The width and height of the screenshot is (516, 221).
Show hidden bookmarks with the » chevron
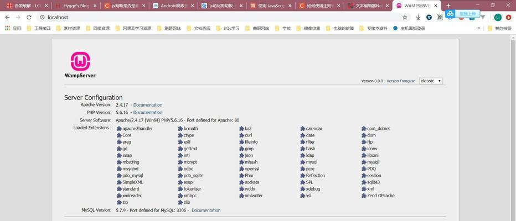coord(478,28)
